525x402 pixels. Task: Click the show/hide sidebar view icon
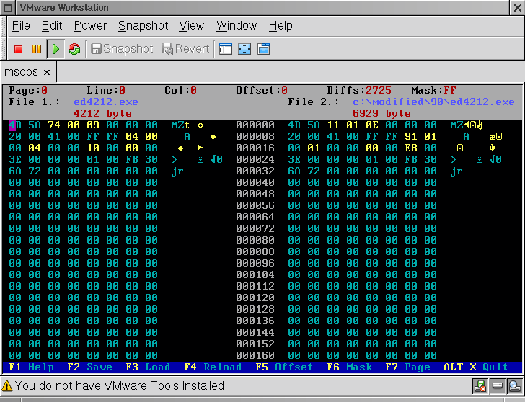(226, 49)
